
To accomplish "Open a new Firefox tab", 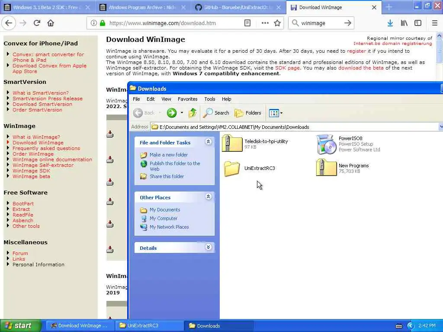I will pyautogui.click(x=389, y=7).
